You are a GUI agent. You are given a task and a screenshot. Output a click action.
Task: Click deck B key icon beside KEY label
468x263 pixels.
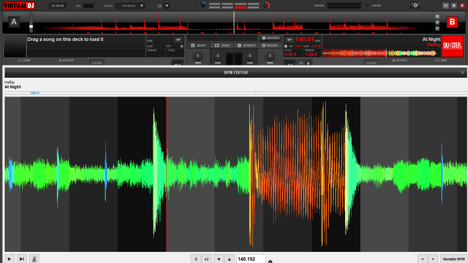[x=286, y=46]
